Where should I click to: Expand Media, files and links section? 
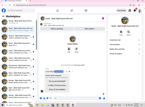pyautogui.click(x=125, y=49)
